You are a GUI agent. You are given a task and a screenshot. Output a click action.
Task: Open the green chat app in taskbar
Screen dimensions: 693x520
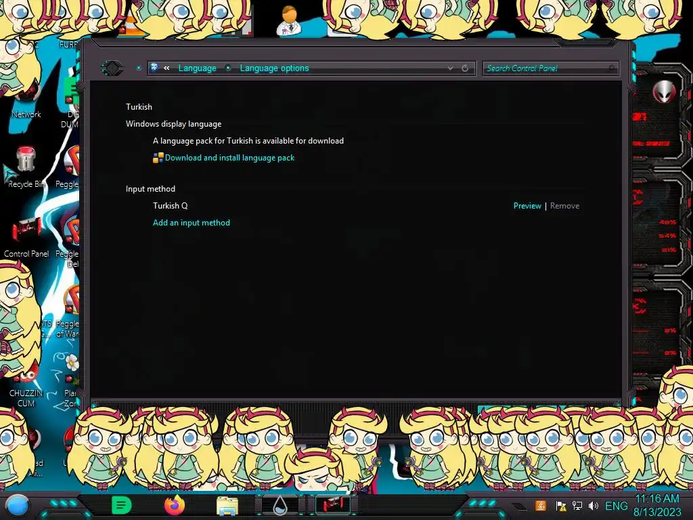pyautogui.click(x=122, y=505)
